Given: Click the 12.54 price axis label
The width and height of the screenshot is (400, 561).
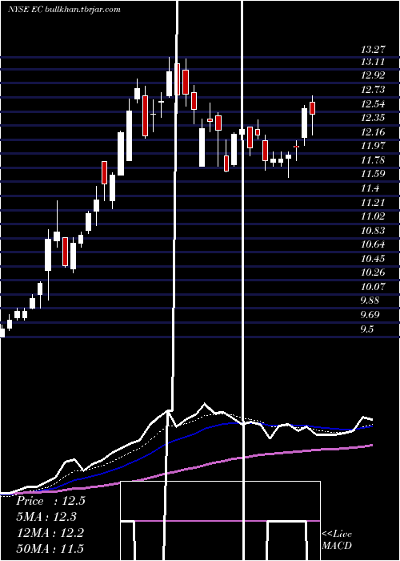Looking at the screenshot, I should coord(373,104).
